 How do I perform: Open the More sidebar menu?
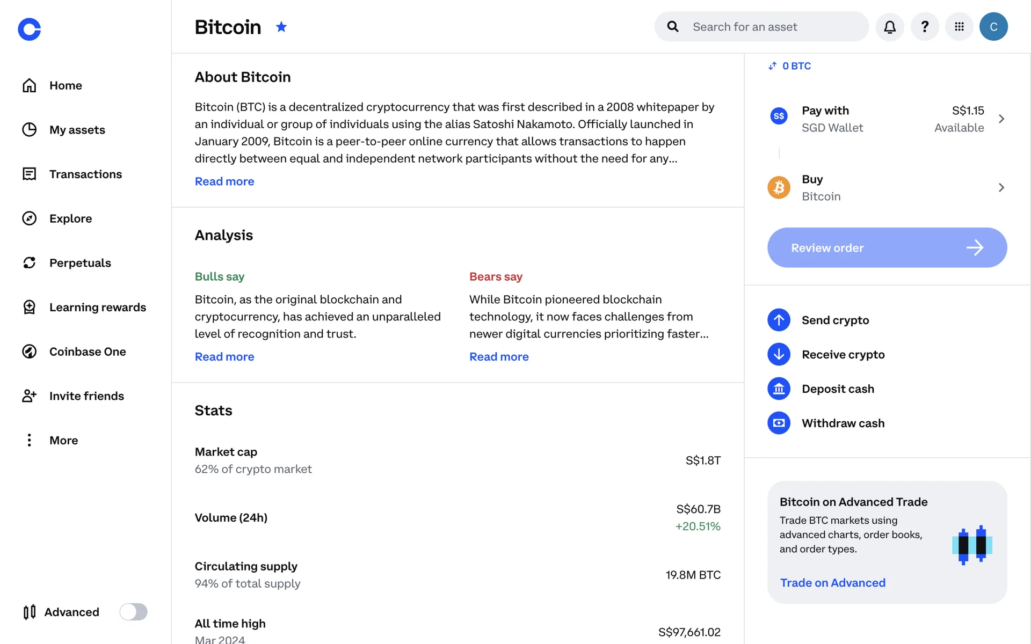click(x=63, y=441)
